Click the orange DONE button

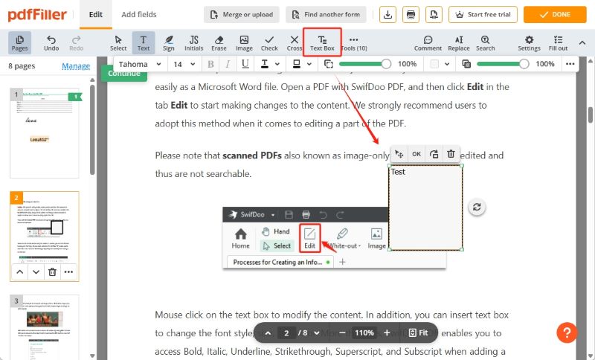coord(555,14)
